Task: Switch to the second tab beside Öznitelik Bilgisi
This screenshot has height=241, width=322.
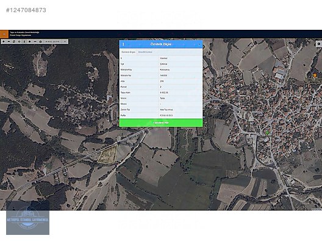Action: 145,52
